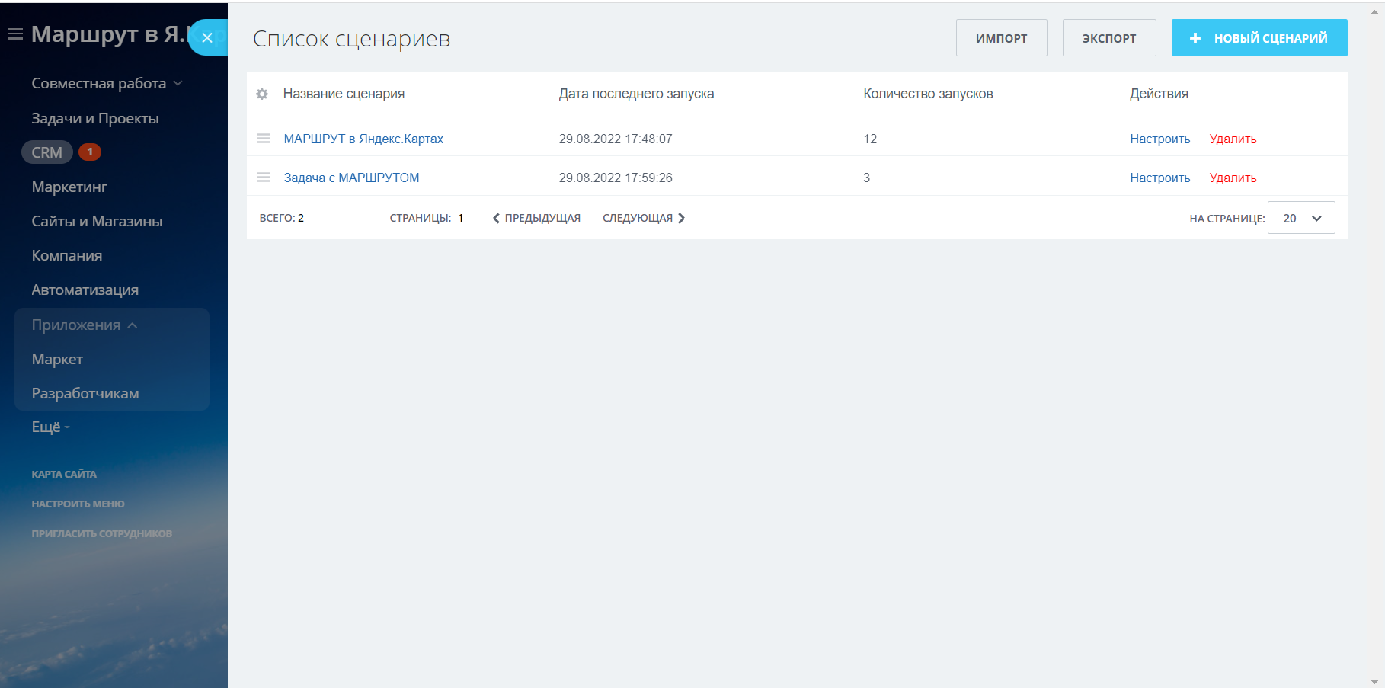Open the per-page count dropdown
Viewport: 1385px width, 688px height.
1300,218
